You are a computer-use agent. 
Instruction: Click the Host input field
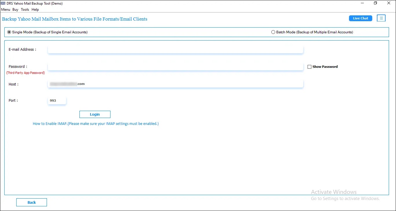175,84
